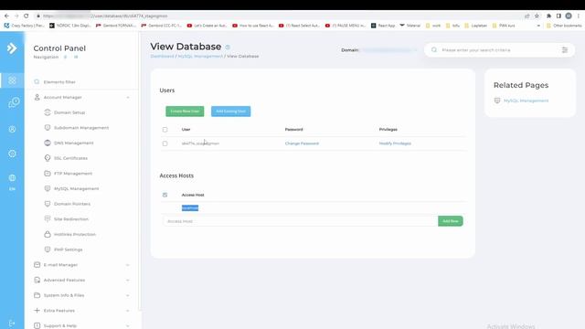The width and height of the screenshot is (585, 329).
Task: Click the logout icon at sidebar bottom
Action: (x=12, y=324)
